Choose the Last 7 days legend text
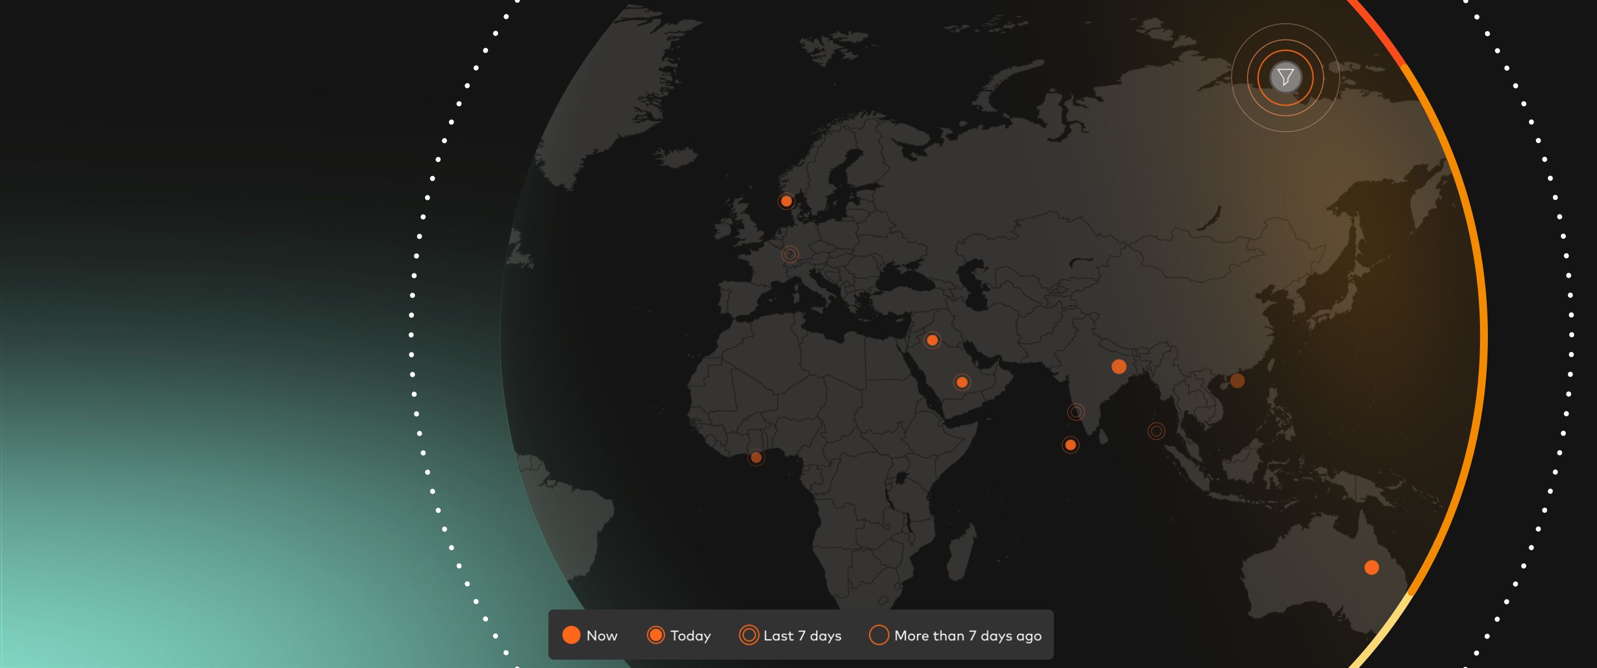 [802, 636]
